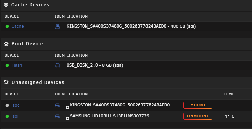This screenshot has height=129, width=252.
Task: Open the sdi device link
Action: pyautogui.click(x=15, y=116)
